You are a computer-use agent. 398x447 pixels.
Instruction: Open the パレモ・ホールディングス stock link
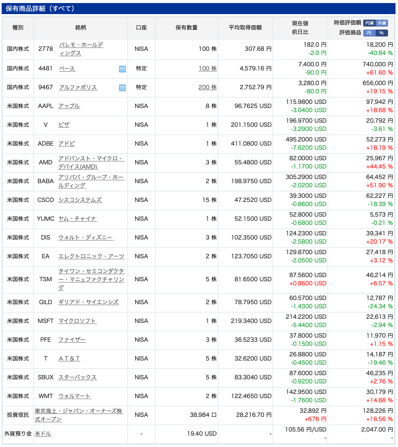(x=81, y=49)
